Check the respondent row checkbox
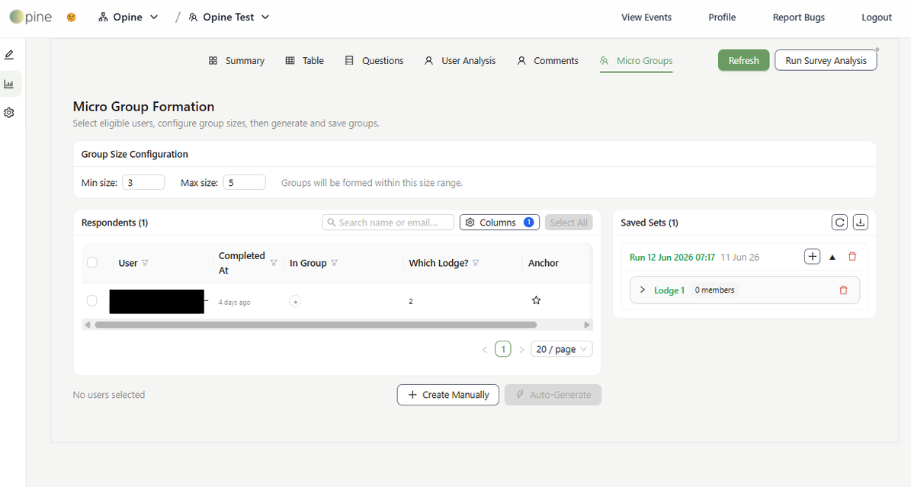 (91, 300)
